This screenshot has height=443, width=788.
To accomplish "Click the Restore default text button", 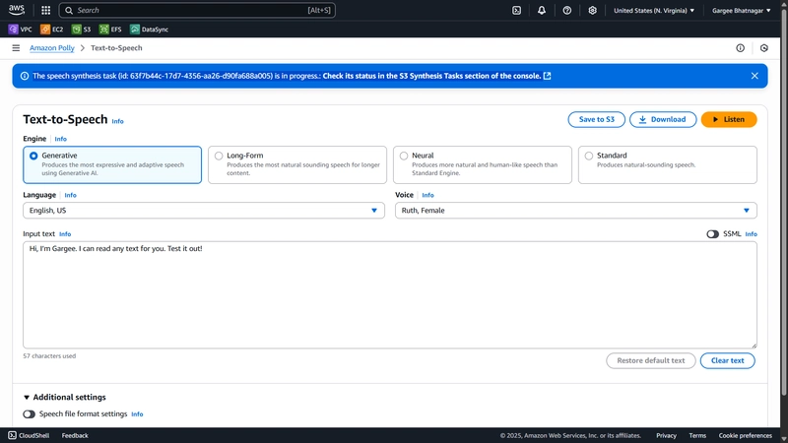I will point(651,360).
